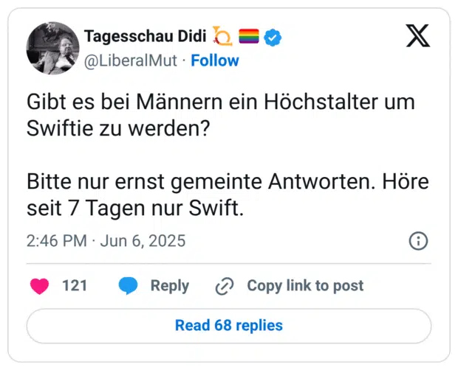Click the Reply text label
Screen dimensions: 458x370
coord(170,286)
